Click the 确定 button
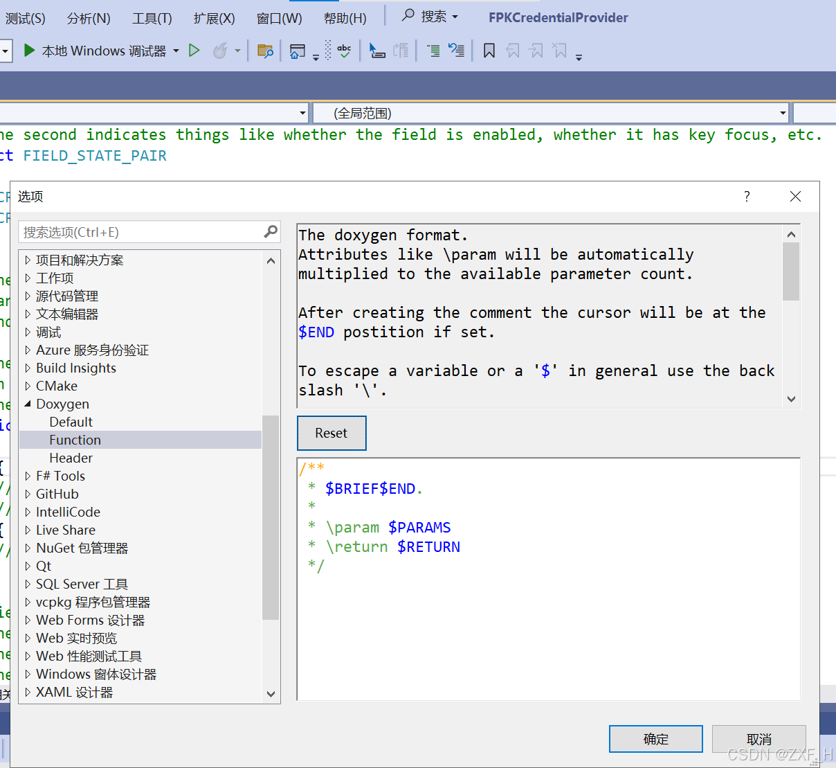Image resolution: width=836 pixels, height=768 pixels. pos(655,739)
